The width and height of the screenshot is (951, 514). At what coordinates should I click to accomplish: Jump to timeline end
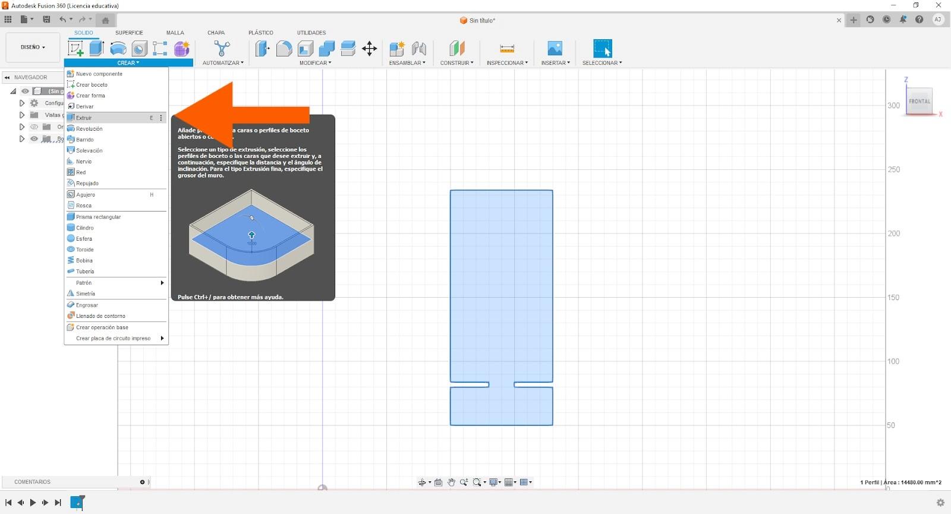(58, 503)
